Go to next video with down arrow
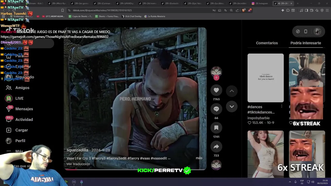 232,106
